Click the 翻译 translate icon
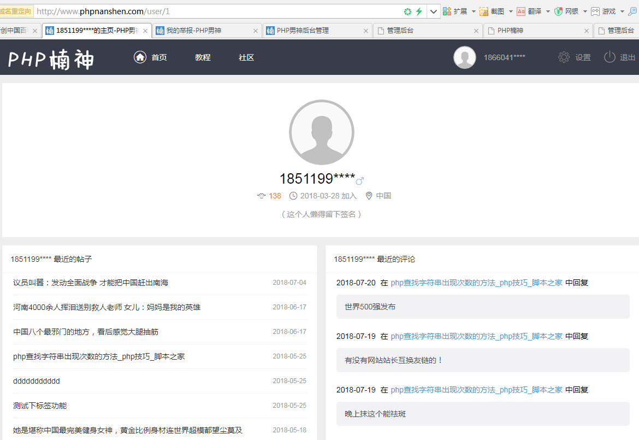The height and width of the screenshot is (440, 639). [x=521, y=11]
